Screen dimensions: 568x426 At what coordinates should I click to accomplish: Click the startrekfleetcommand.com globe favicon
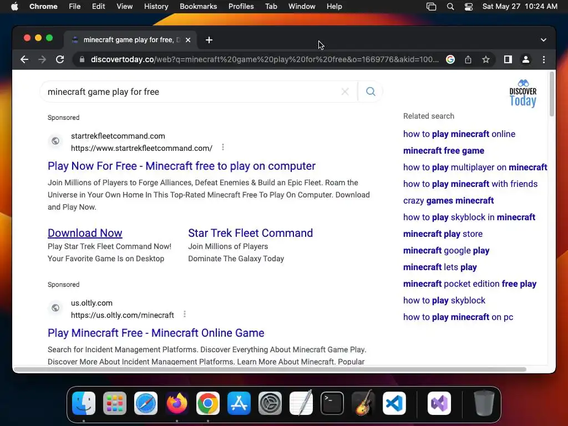tap(55, 140)
